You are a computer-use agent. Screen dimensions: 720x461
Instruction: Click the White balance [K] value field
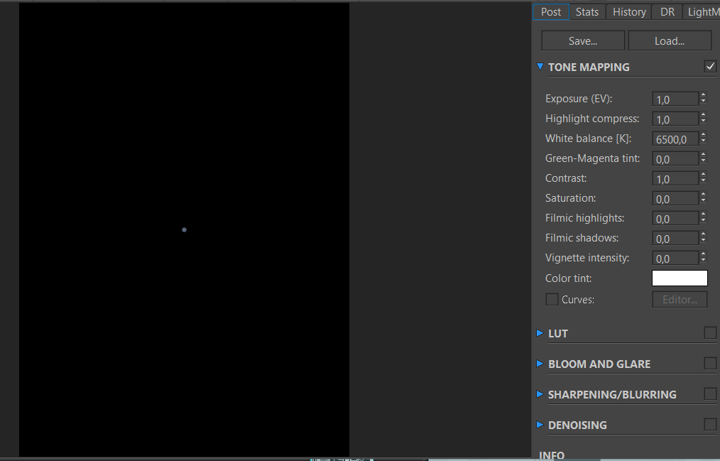tap(675, 139)
